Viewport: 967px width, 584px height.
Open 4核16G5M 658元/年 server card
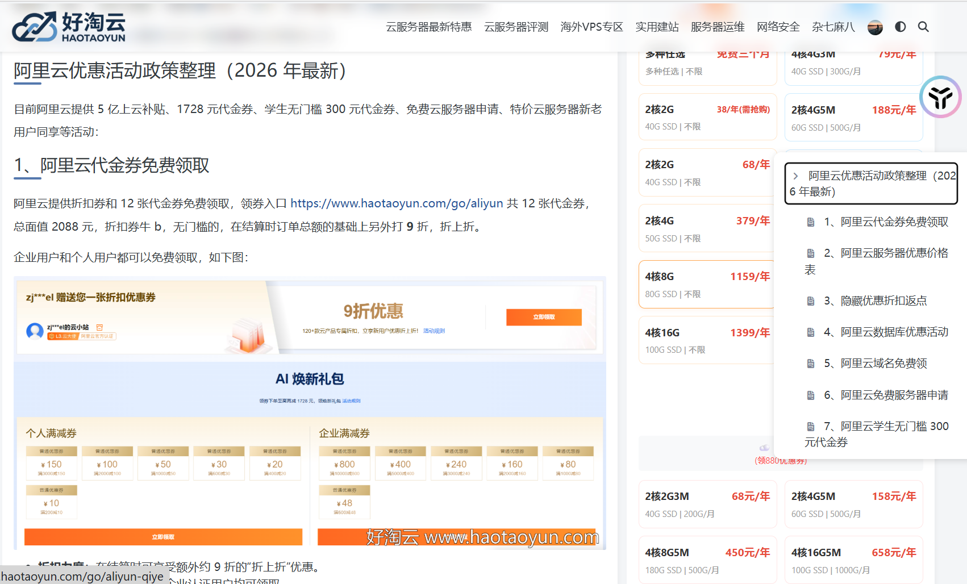(853, 560)
